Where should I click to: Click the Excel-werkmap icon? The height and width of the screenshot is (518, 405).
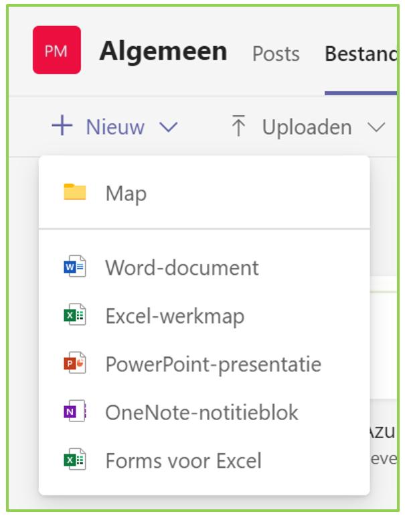tap(75, 314)
